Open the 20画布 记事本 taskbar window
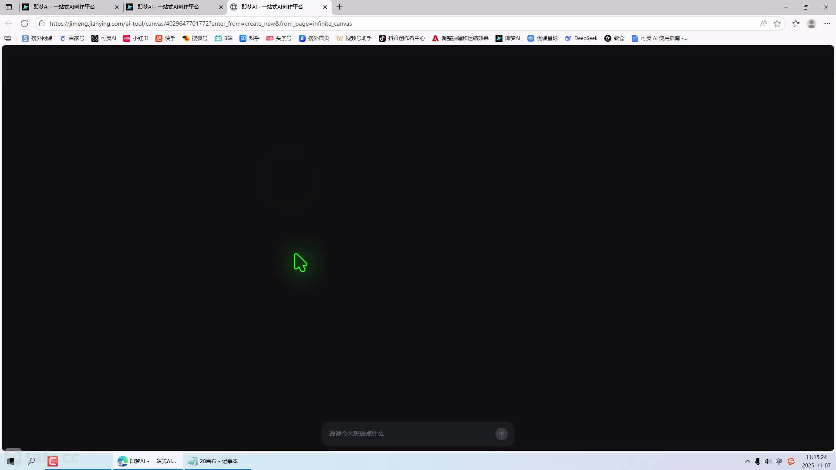This screenshot has height=470, width=836. (x=213, y=461)
